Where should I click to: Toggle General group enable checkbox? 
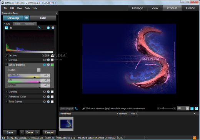(52, 60)
